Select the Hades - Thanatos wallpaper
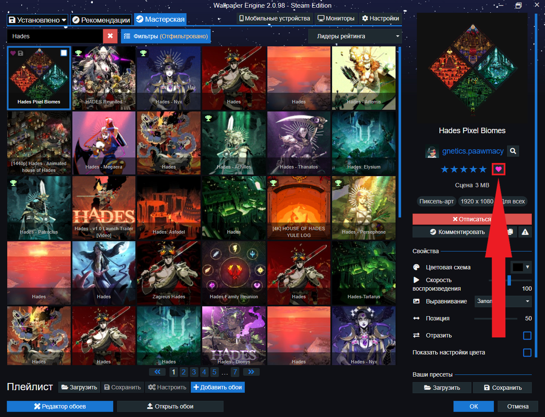545x417 pixels. [299, 143]
